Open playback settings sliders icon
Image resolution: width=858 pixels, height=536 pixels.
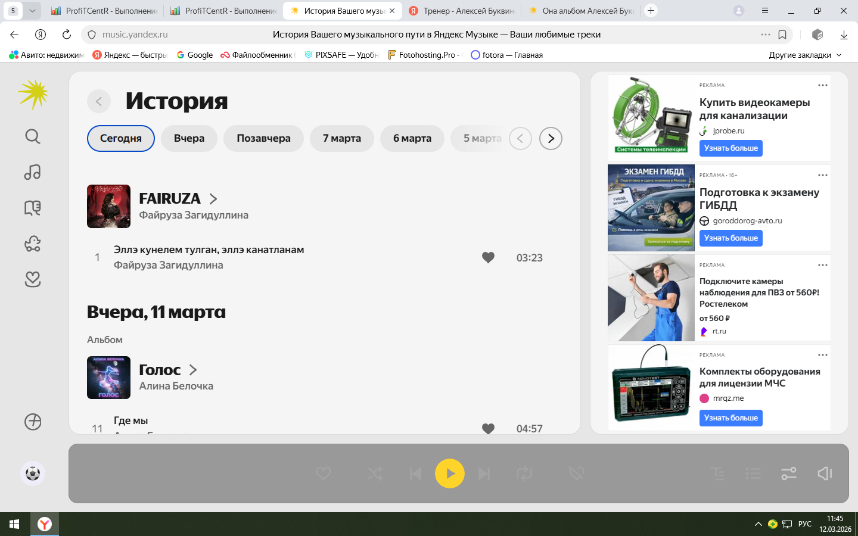coord(789,473)
